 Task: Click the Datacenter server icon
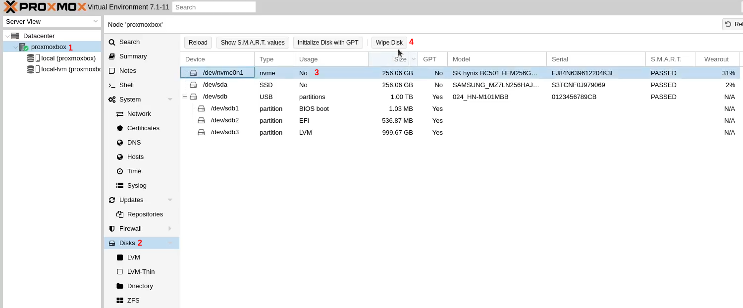pos(15,36)
